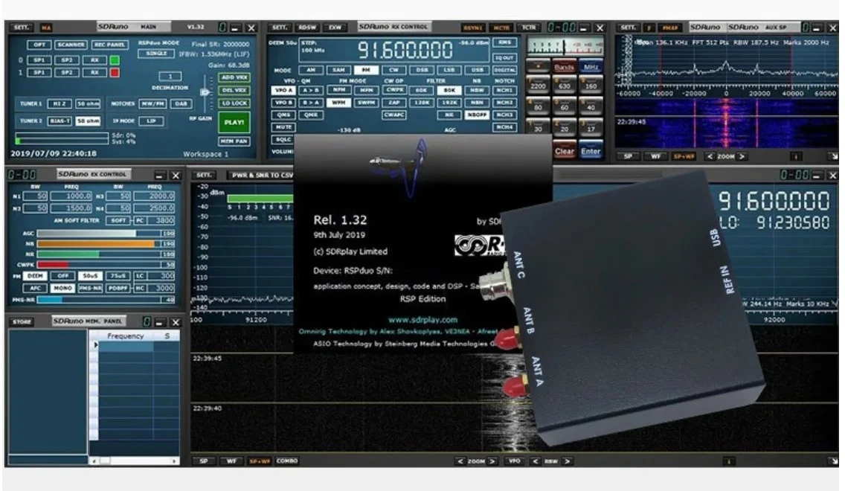Viewport: 845px width, 491px height.
Task: Click the SCANNER button
Action: [x=71, y=45]
